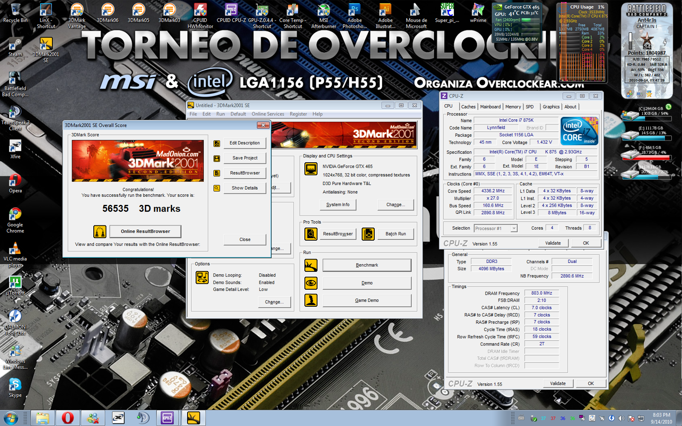Open the Recycle Bin desktop icon

pyautogui.click(x=15, y=13)
